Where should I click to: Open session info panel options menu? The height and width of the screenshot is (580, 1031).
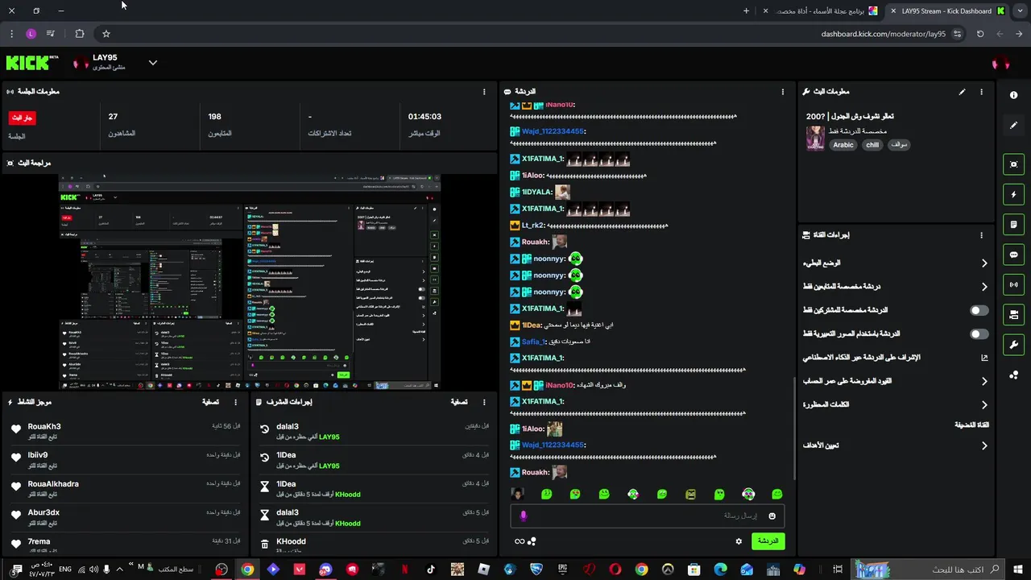click(x=484, y=92)
